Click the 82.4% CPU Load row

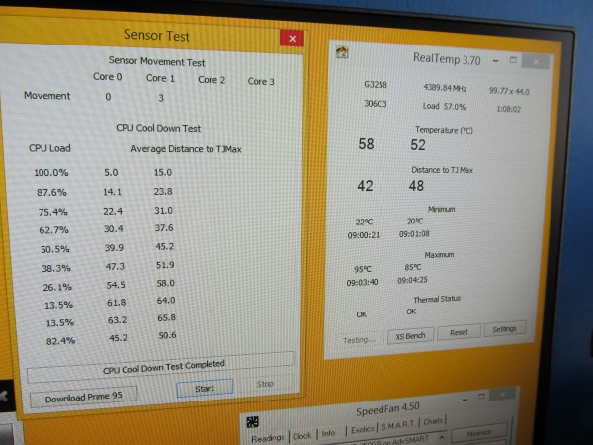pos(111,338)
